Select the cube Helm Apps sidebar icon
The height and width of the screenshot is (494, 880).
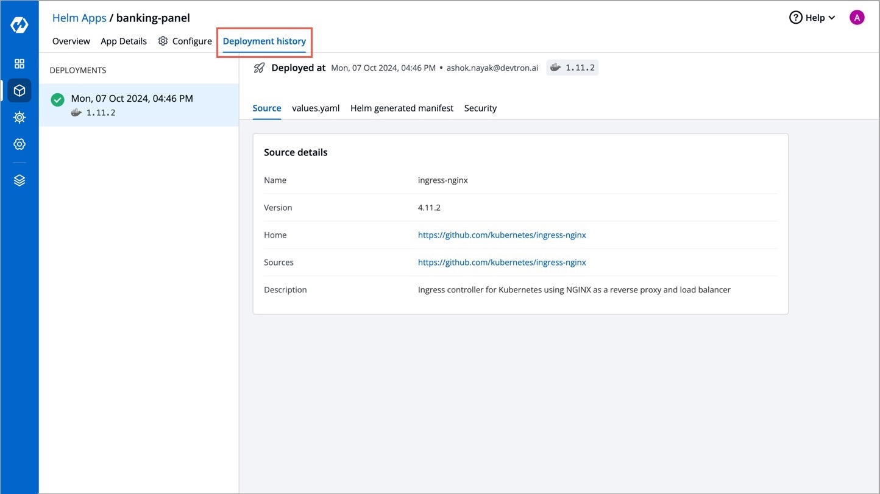pos(20,91)
